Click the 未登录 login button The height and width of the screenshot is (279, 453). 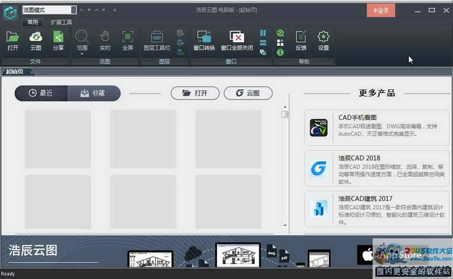[x=381, y=11]
